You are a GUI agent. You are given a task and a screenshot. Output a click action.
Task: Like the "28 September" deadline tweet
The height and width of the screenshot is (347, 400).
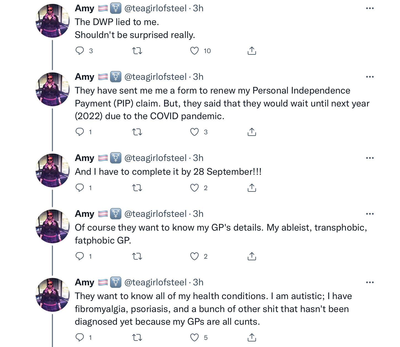(194, 188)
